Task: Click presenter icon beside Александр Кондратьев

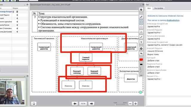Action: (13, 12)
